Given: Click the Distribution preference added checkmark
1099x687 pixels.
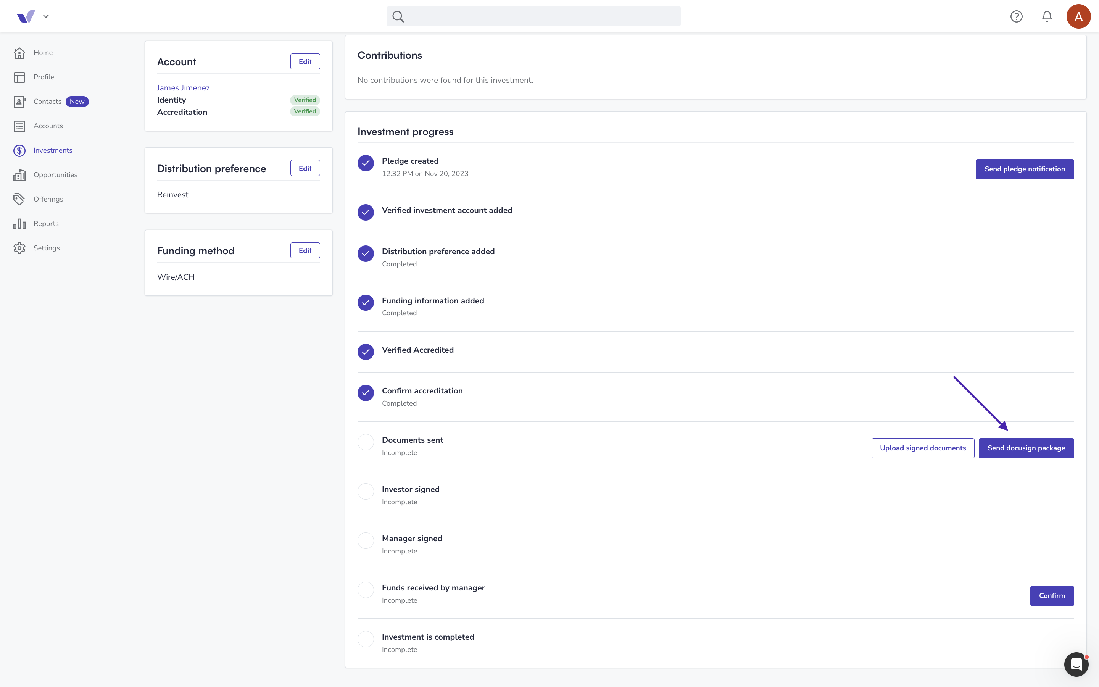Looking at the screenshot, I should [x=366, y=253].
